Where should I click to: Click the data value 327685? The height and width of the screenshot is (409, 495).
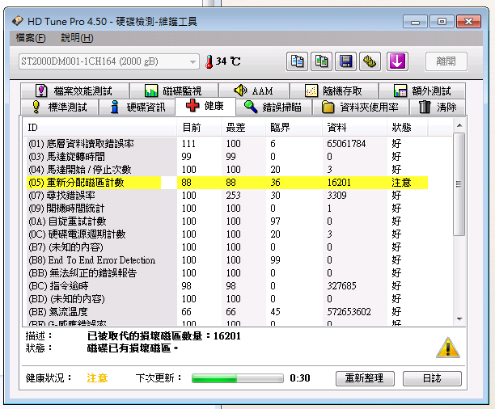[341, 286]
